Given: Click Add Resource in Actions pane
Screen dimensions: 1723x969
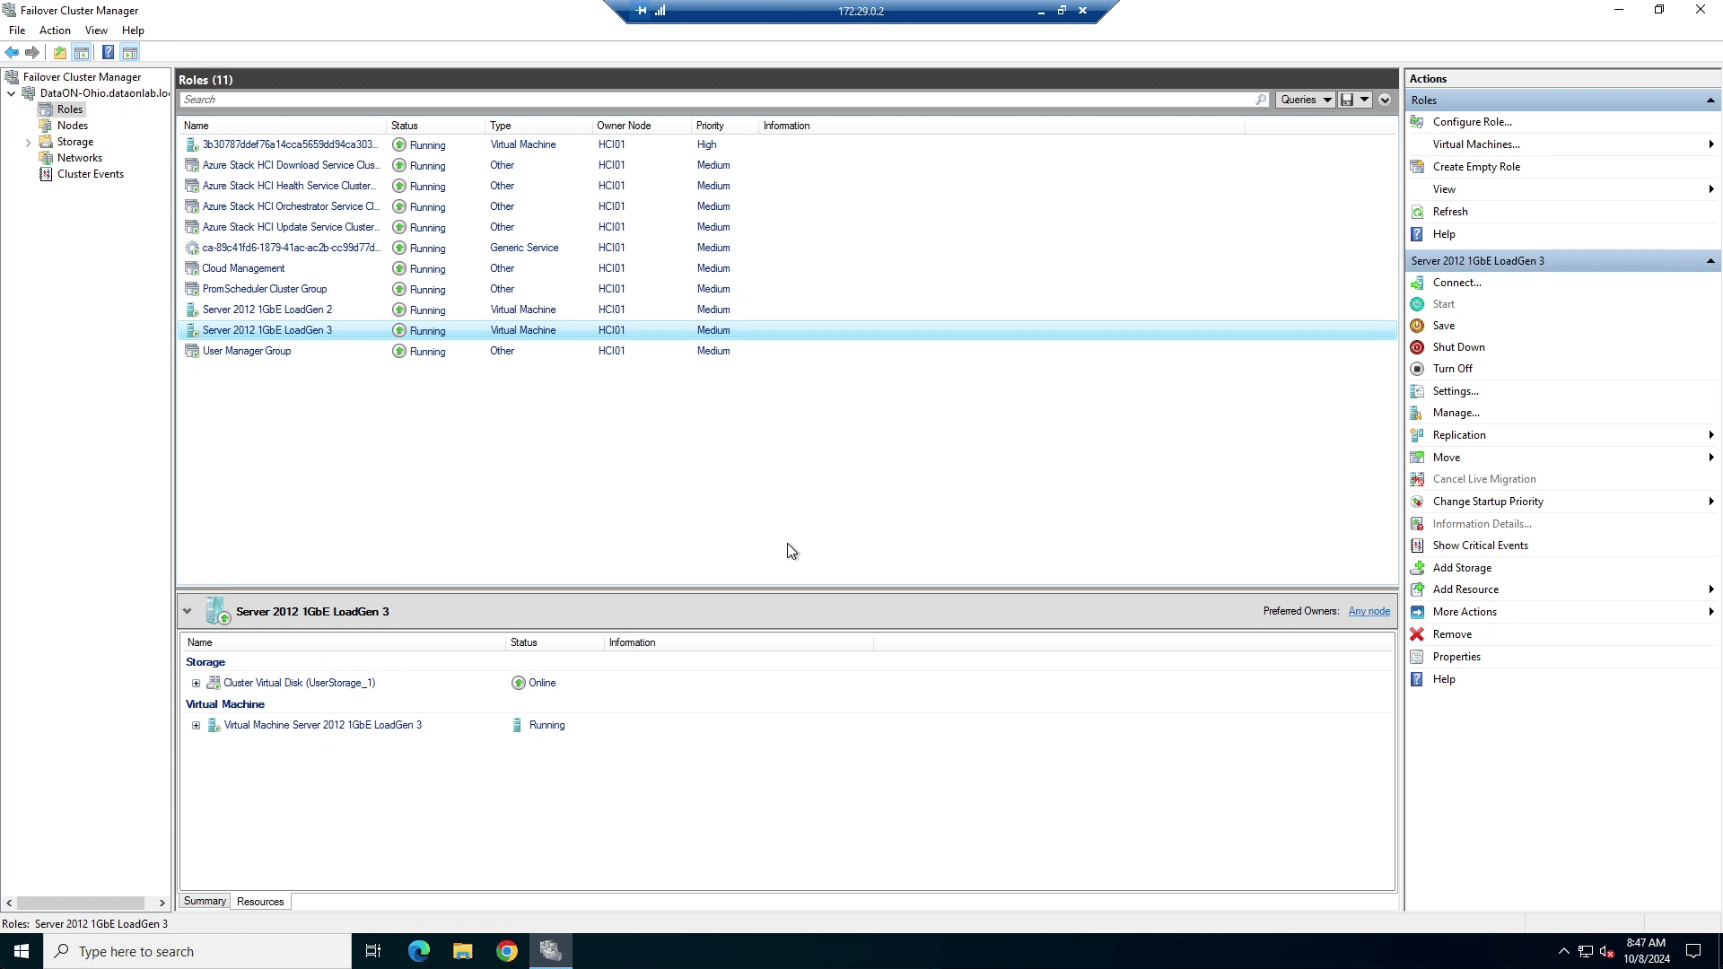Looking at the screenshot, I should click(x=1465, y=589).
